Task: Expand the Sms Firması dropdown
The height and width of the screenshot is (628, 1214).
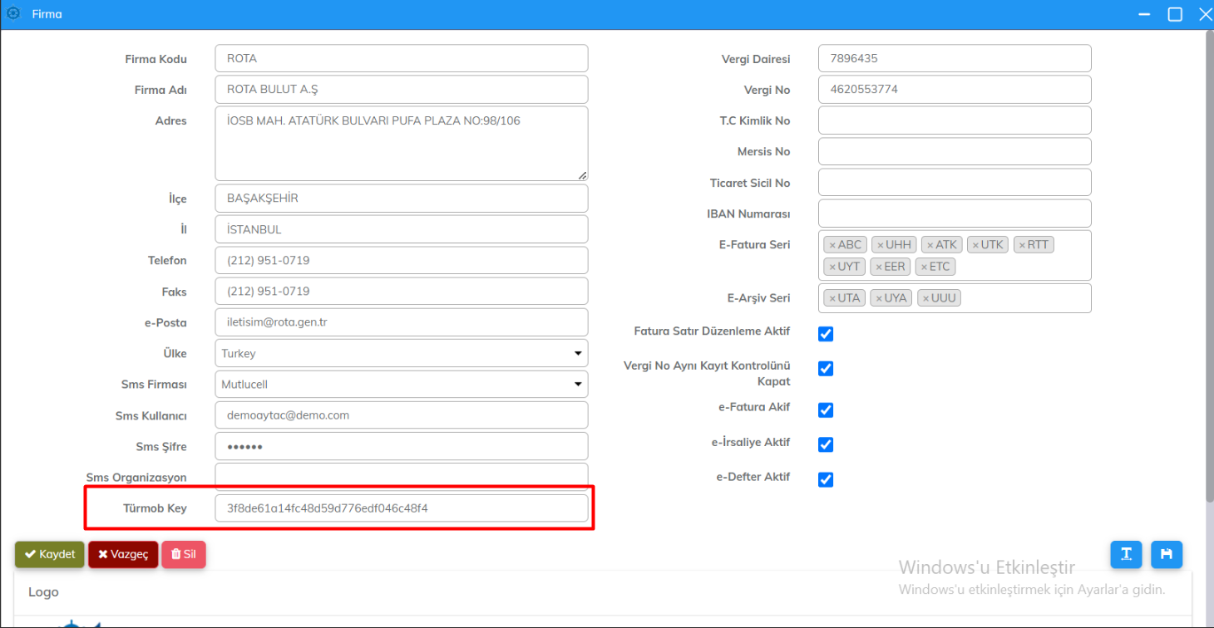Action: pyautogui.click(x=401, y=385)
